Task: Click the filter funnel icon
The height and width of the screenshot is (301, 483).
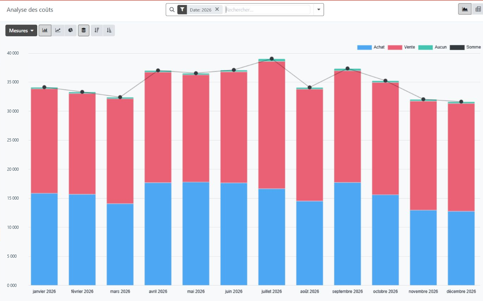Action: click(x=182, y=10)
